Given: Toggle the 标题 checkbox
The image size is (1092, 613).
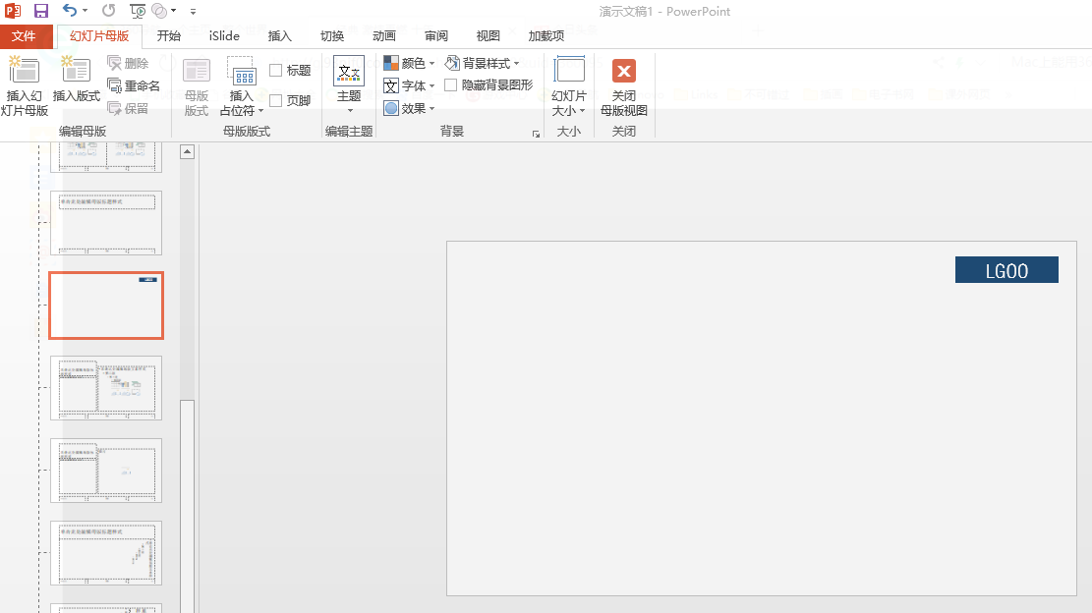Looking at the screenshot, I should click(x=276, y=71).
